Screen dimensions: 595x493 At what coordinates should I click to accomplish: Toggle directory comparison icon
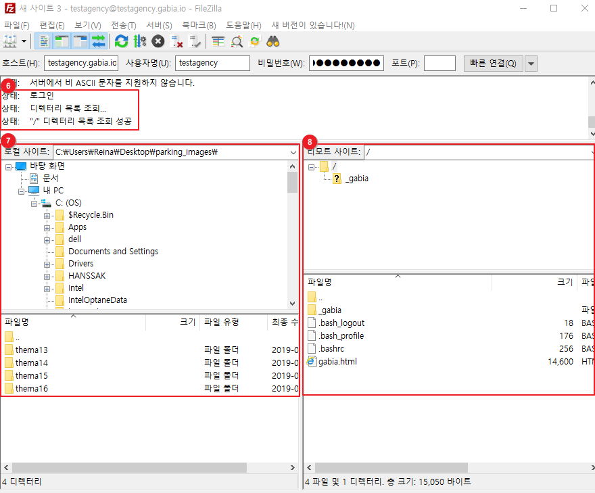coord(237,41)
